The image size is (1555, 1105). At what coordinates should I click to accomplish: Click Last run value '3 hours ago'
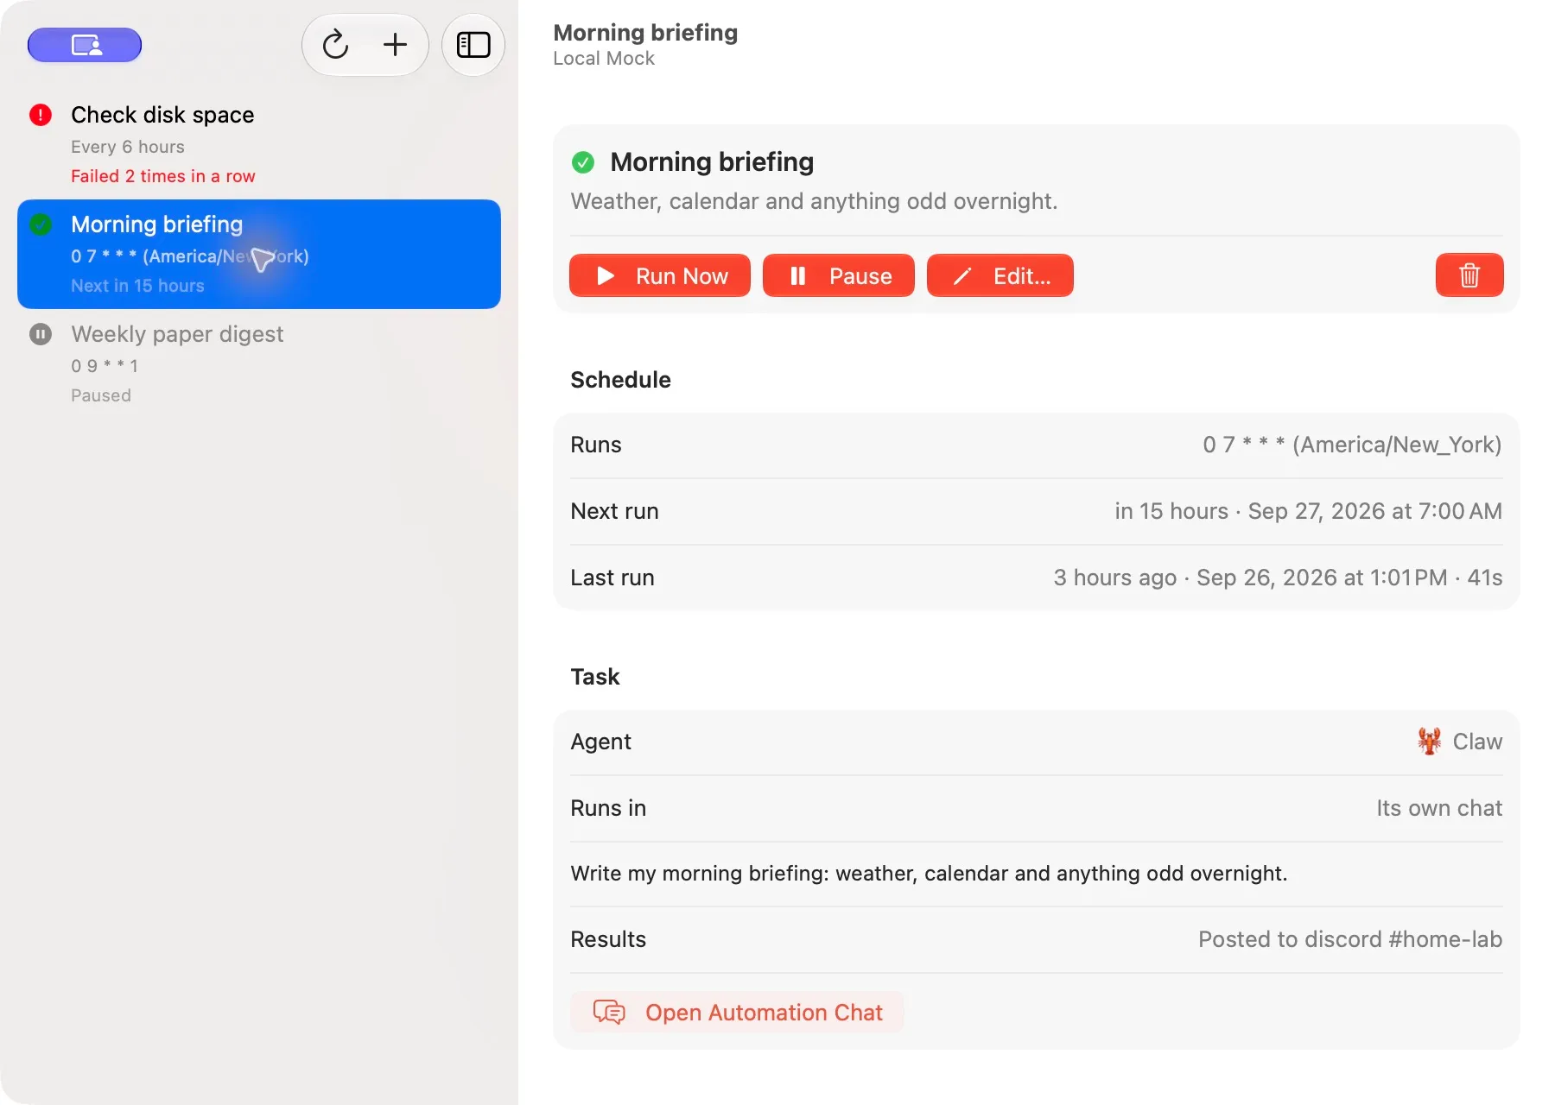click(x=1114, y=578)
